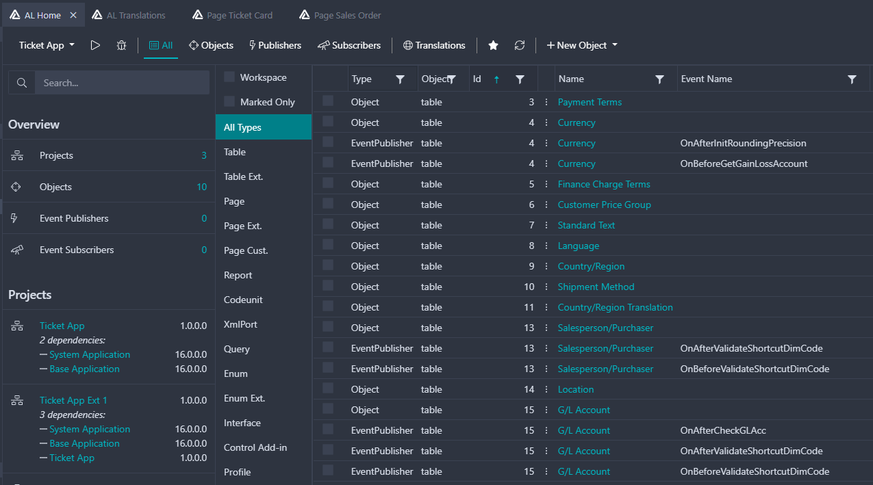Click the debug bug icon
Viewport: 873px width, 485px height.
[121, 45]
